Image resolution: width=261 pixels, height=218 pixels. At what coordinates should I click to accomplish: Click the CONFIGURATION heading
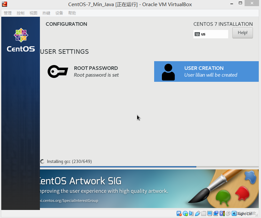(66, 24)
